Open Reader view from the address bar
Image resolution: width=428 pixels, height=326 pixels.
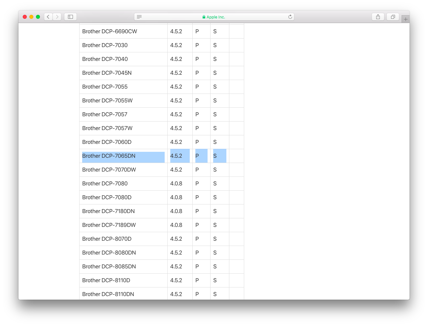[x=139, y=17]
